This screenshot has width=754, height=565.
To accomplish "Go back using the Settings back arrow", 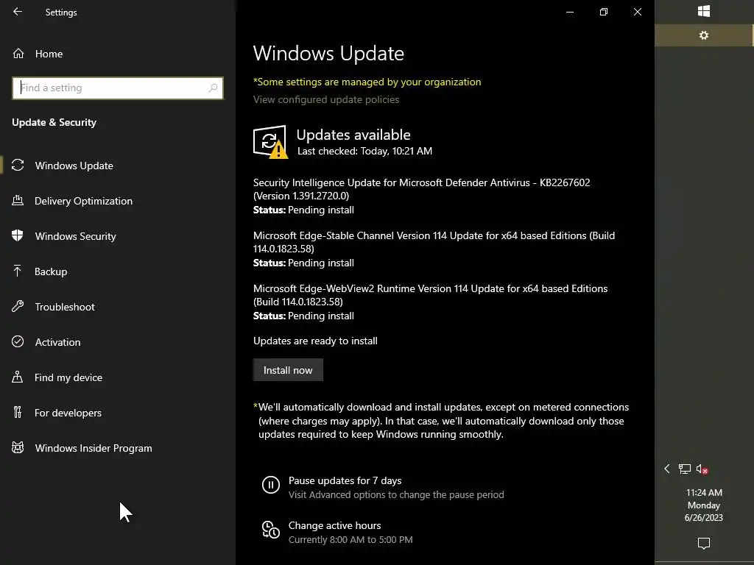I will pyautogui.click(x=18, y=12).
